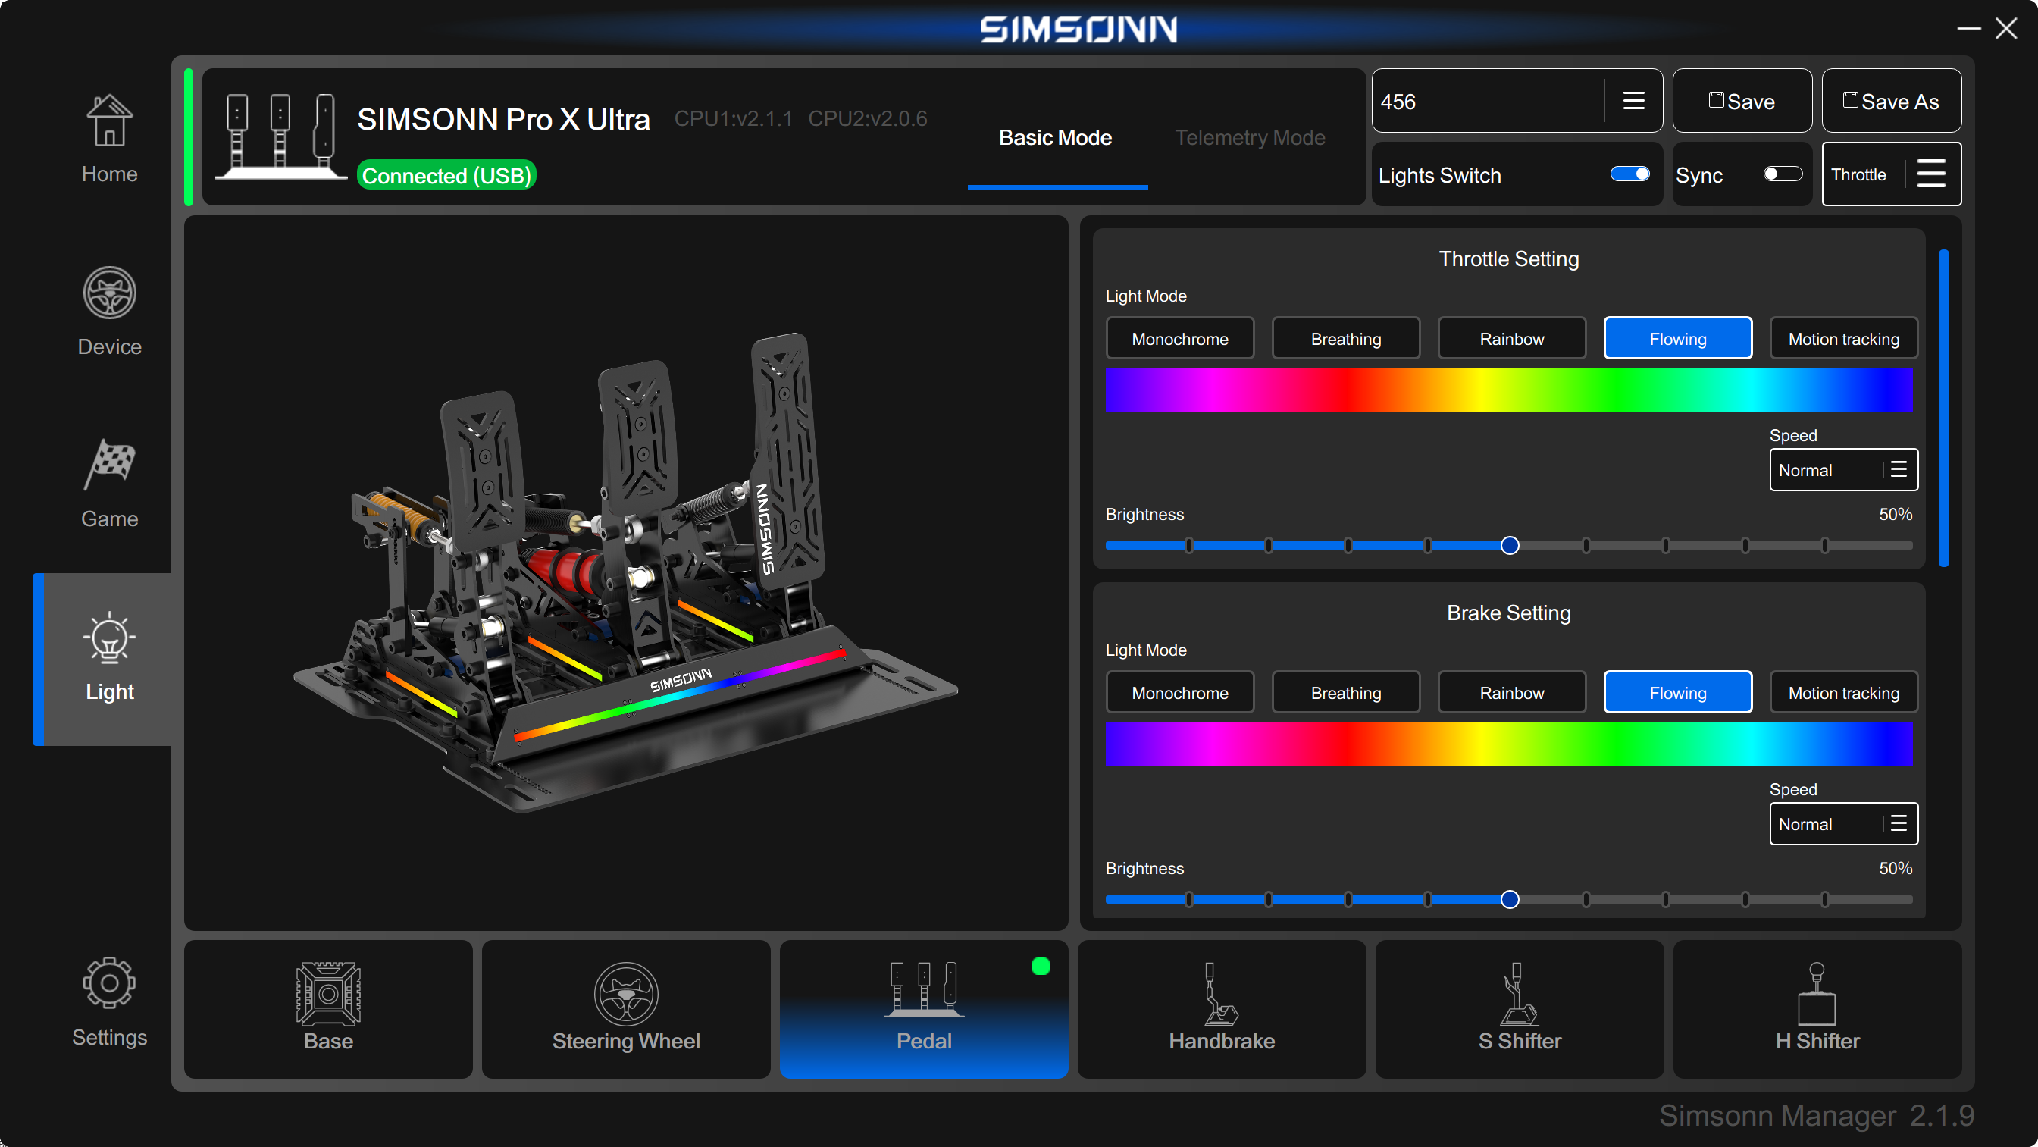Viewport: 2038px width, 1147px height.
Task: Click the Steering Wheel device icon
Action: click(626, 993)
